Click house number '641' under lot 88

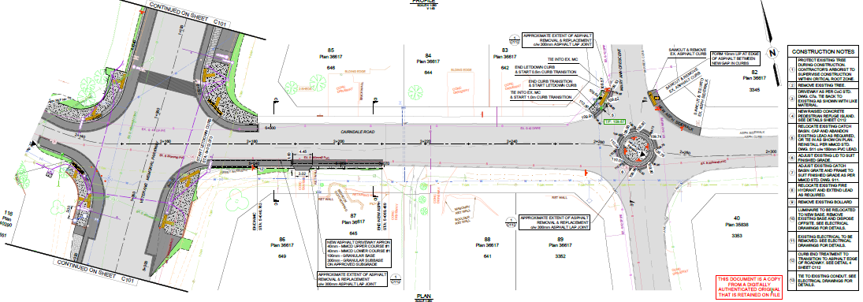tap(487, 256)
